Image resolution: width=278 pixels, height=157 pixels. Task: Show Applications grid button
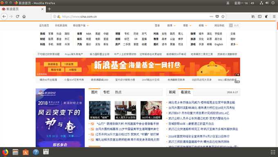273,152
